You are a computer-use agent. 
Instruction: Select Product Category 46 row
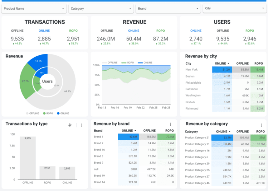[x=225, y=183]
